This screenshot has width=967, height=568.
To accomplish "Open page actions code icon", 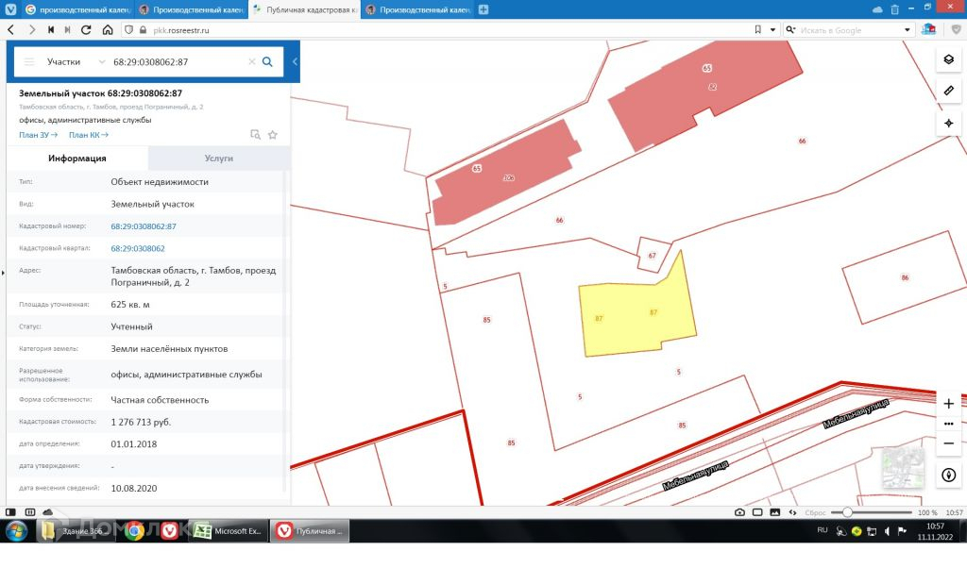I will tap(792, 512).
